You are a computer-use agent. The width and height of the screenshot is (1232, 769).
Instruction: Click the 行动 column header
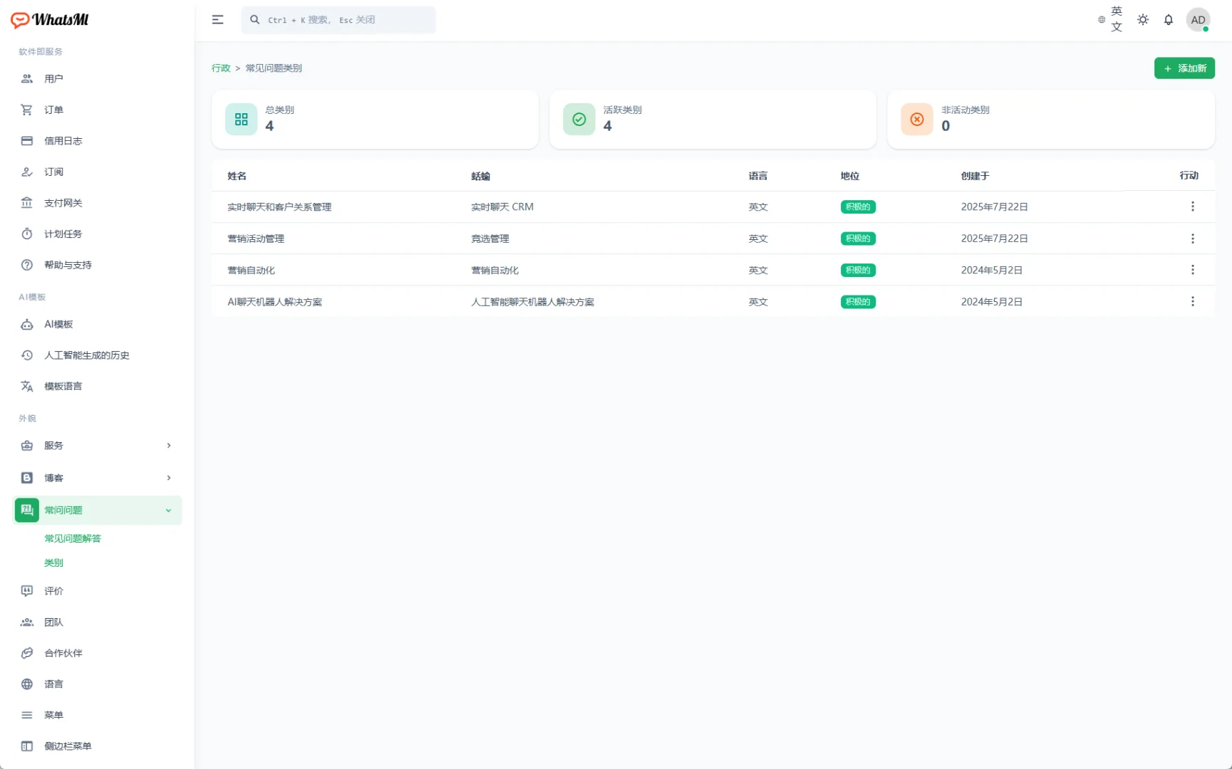(x=1189, y=176)
